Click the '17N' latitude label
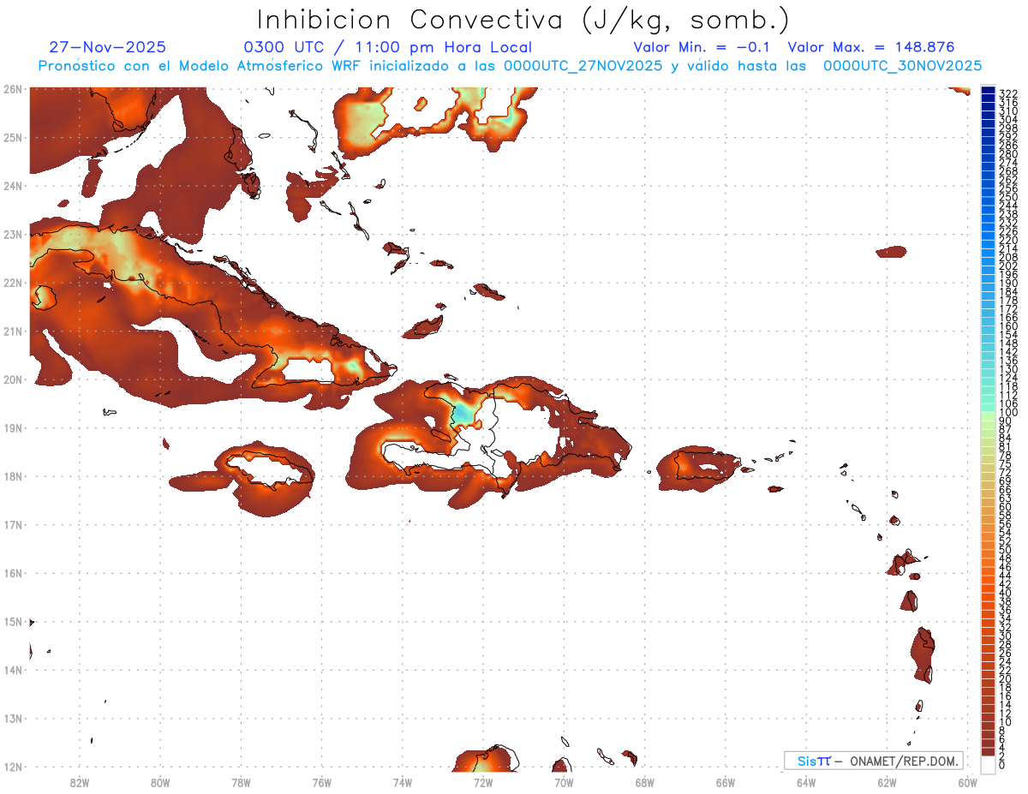 click(12, 525)
